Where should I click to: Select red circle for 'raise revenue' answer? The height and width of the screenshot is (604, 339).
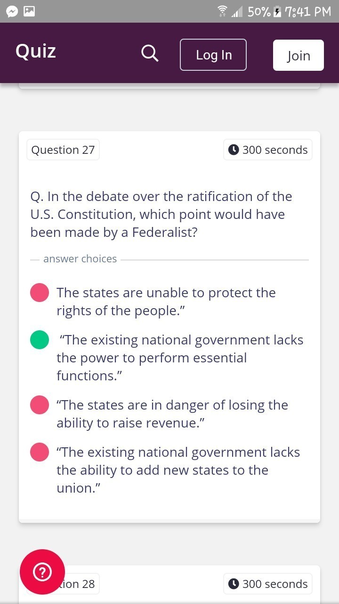[40, 405]
